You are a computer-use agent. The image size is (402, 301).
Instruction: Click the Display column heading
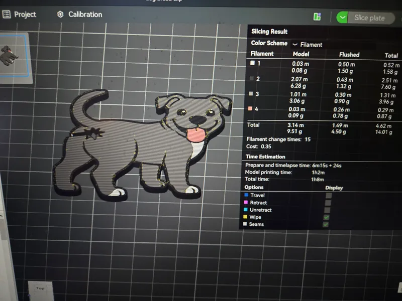(x=334, y=188)
